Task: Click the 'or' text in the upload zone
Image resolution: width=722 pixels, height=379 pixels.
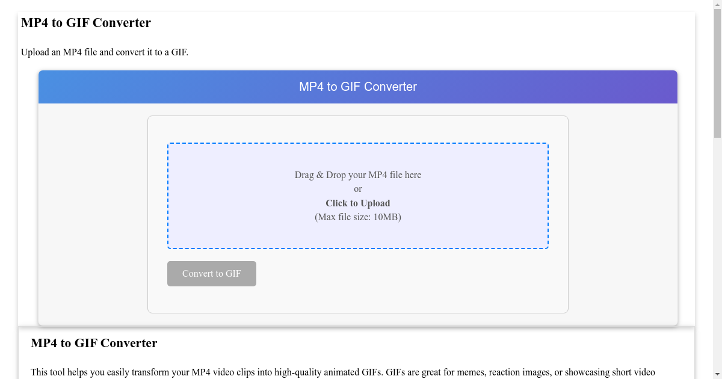Action: [x=358, y=189]
